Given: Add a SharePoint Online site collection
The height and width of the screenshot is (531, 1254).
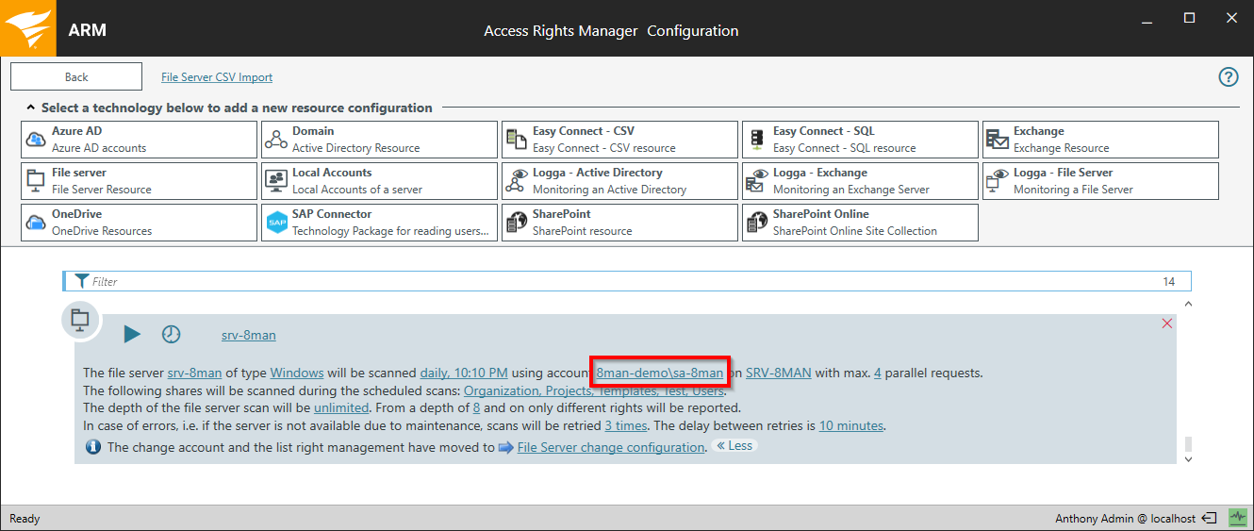Looking at the screenshot, I should 860,223.
